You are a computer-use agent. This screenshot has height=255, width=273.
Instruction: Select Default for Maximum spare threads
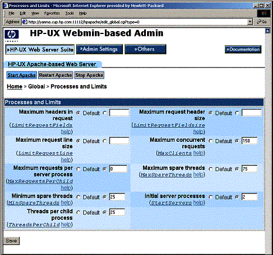coord(211,169)
